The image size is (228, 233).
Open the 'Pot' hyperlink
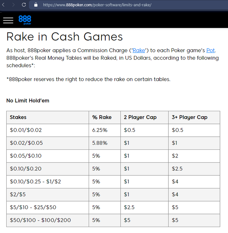pyautogui.click(x=210, y=51)
